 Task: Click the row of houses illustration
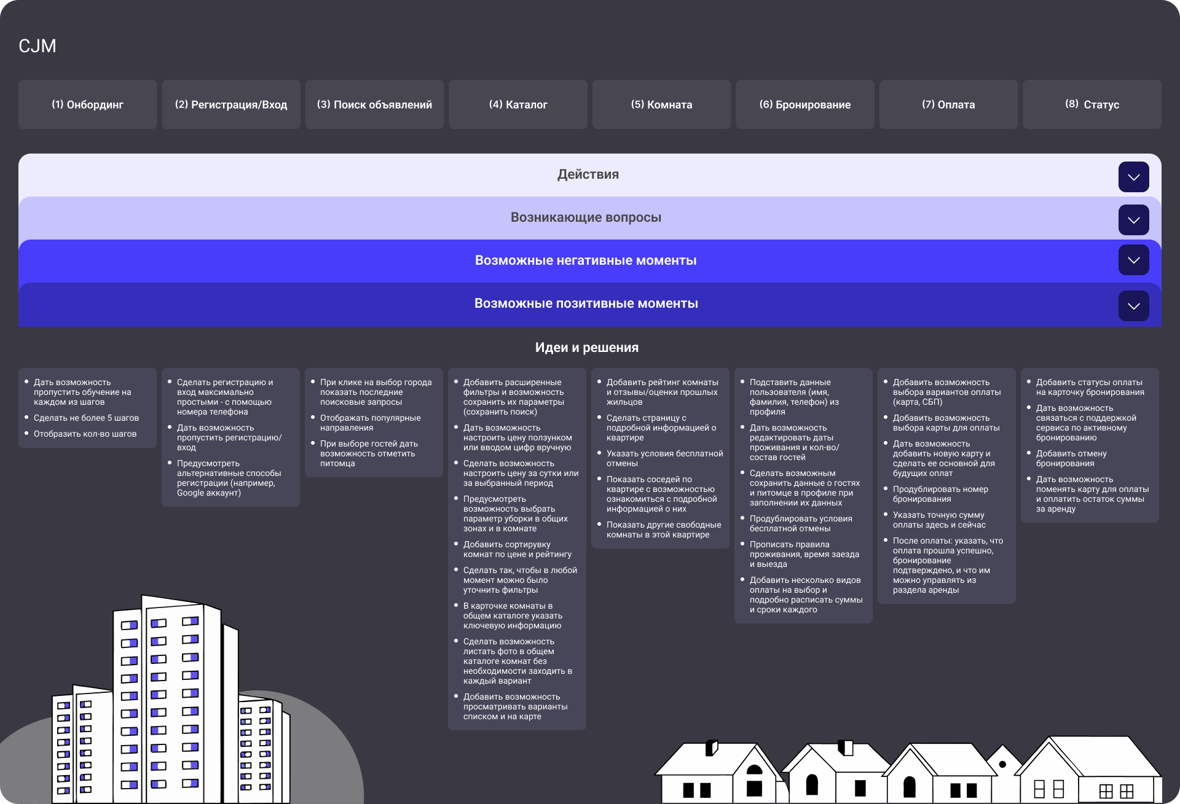coord(908,771)
